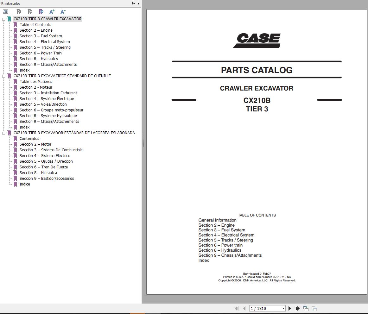
Task: Click 'Section 4 – Electrical System' in page contents
Action: (226, 235)
